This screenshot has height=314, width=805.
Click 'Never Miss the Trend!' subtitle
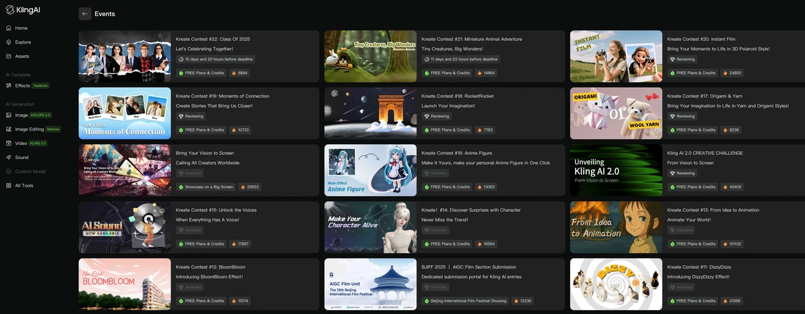(x=445, y=219)
